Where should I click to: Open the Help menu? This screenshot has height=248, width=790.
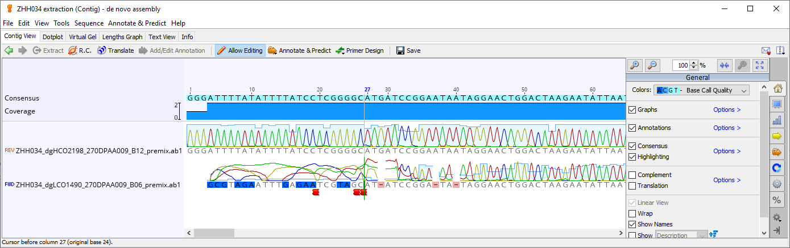click(x=178, y=23)
